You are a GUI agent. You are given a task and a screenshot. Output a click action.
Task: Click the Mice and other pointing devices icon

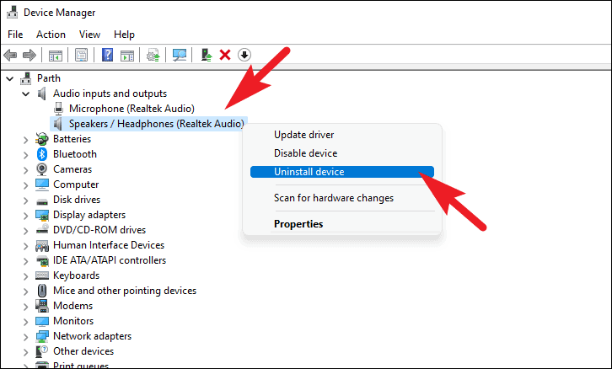tap(42, 291)
